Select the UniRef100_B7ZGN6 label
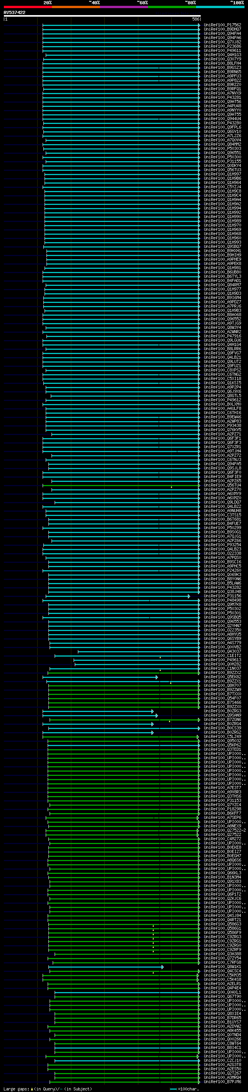The image size is (248, 1092). click(x=222, y=719)
